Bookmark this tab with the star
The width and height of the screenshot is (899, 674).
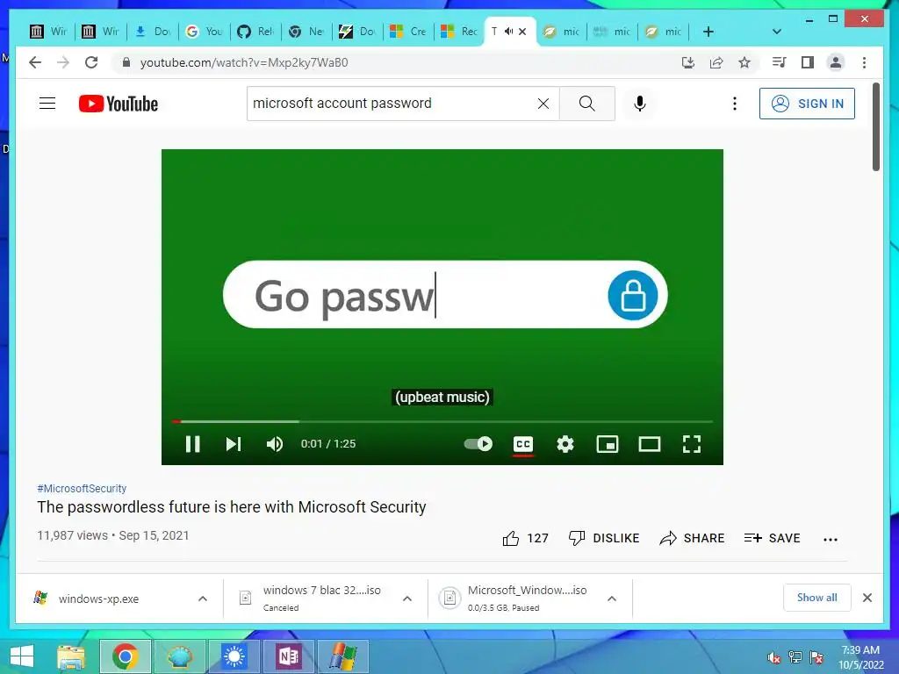[744, 62]
